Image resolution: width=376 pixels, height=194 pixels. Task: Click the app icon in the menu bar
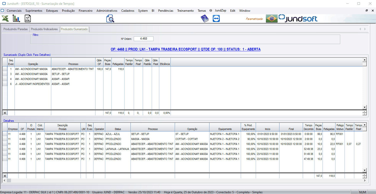(2, 11)
